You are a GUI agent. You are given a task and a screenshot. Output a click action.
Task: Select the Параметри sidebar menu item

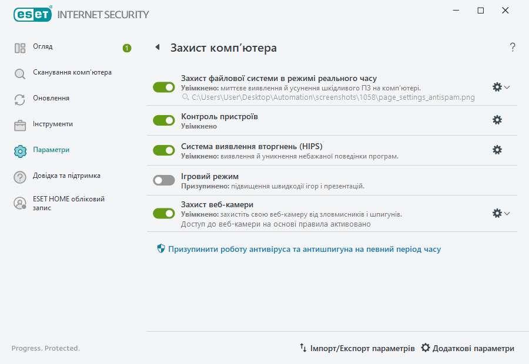pos(51,150)
